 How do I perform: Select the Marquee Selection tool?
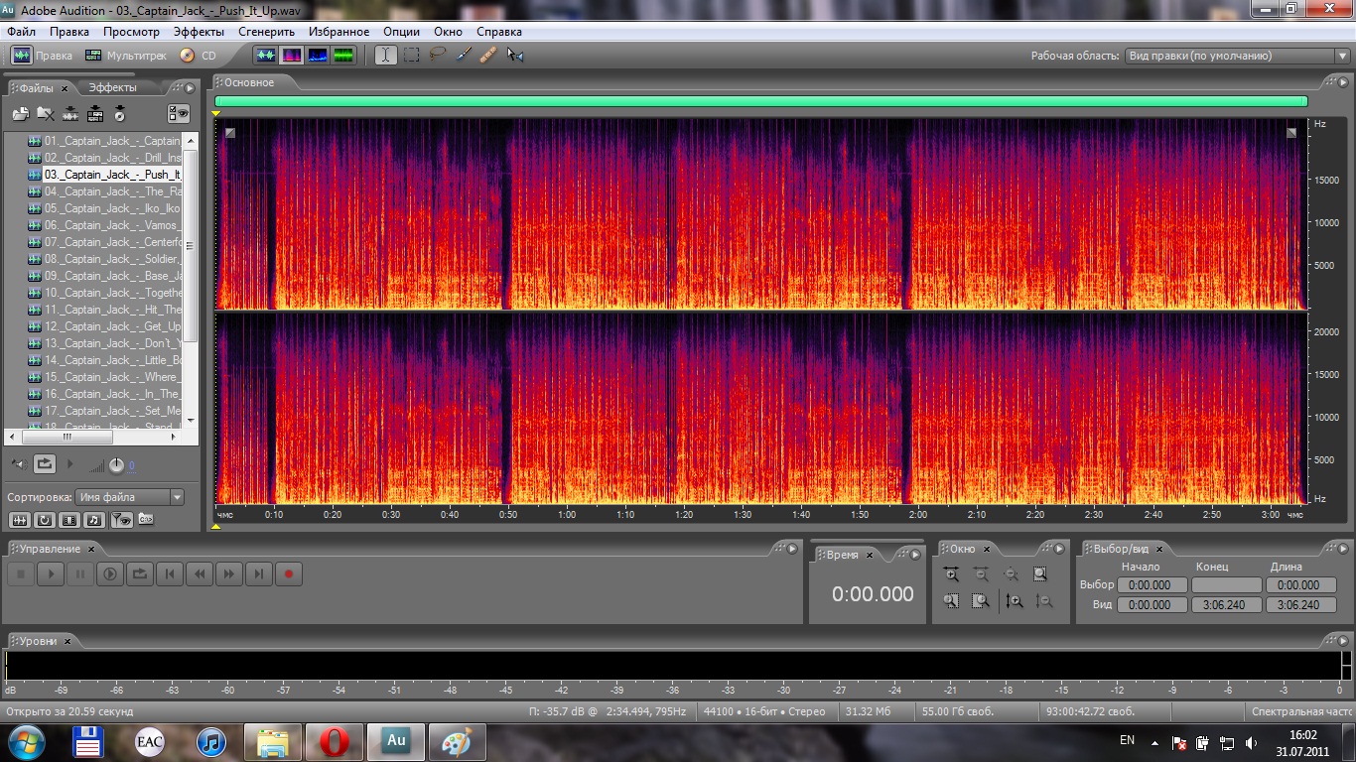pos(411,56)
